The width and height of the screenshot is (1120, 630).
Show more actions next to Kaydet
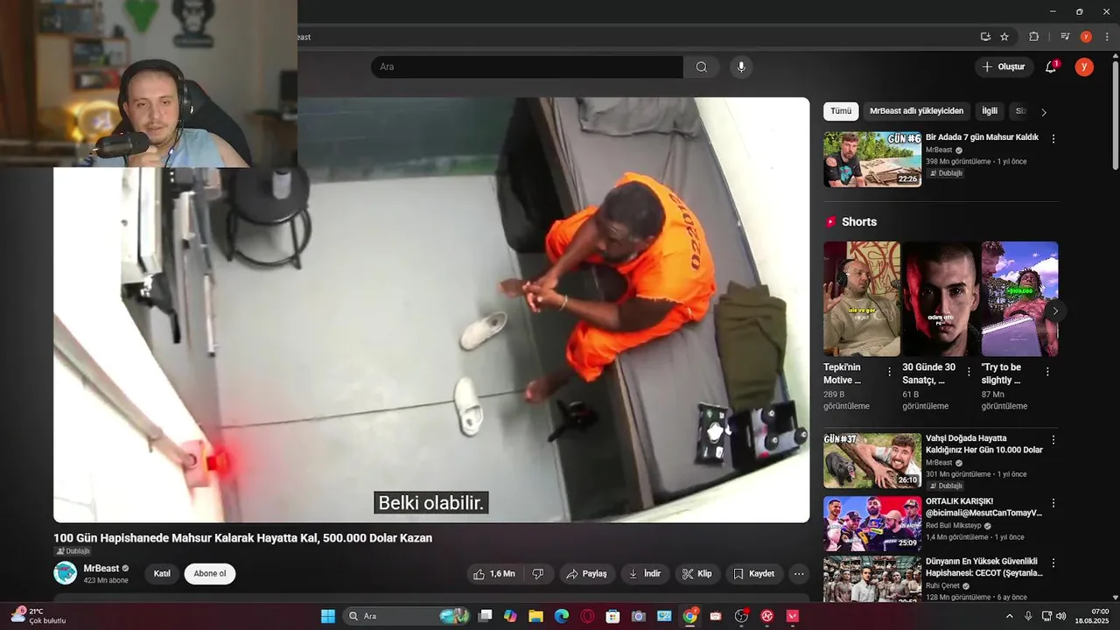[x=799, y=574]
